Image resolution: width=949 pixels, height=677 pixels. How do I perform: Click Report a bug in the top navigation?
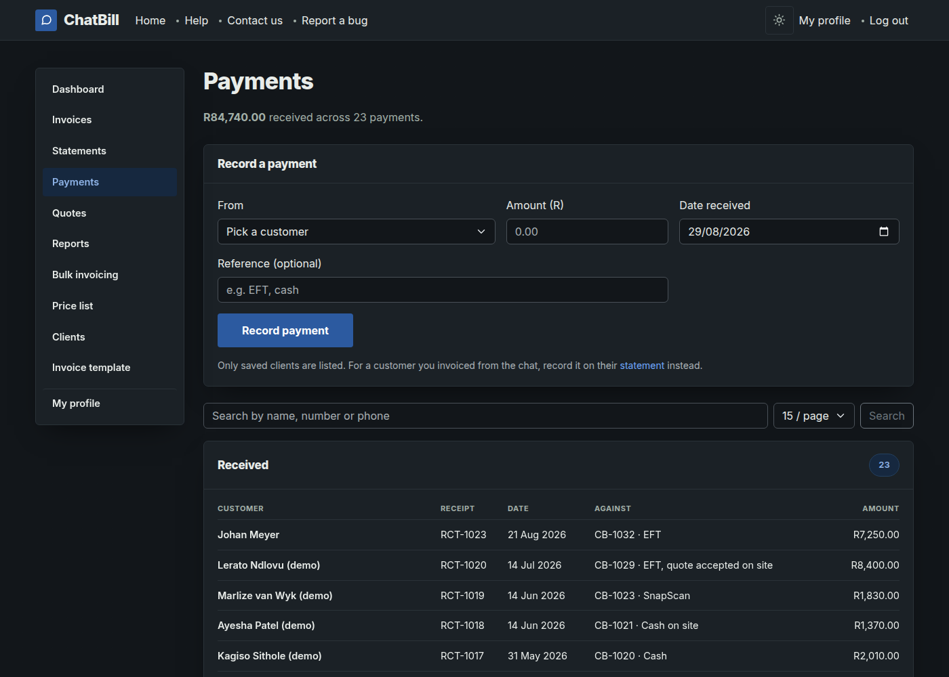335,20
